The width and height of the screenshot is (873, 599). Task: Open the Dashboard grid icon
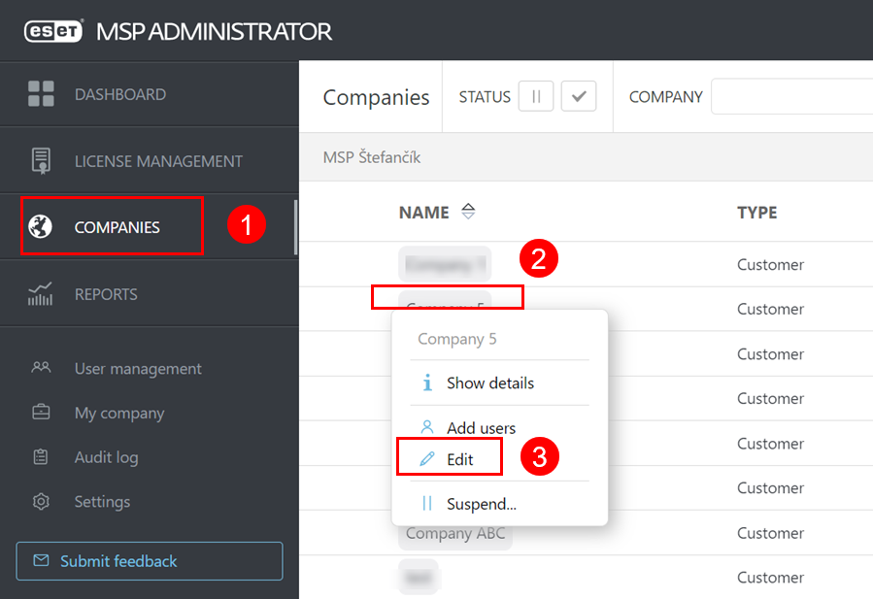pos(41,93)
